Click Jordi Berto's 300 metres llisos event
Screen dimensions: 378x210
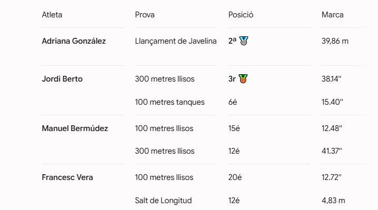165,79
